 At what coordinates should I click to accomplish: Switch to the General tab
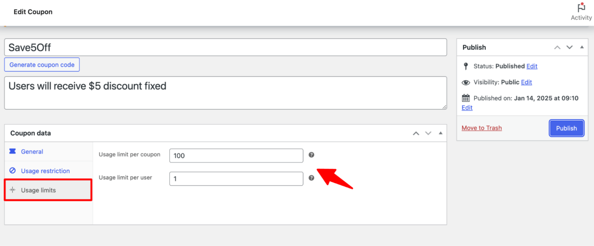pyautogui.click(x=32, y=152)
